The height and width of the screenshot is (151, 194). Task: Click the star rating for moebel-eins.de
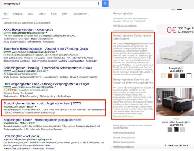12,90
